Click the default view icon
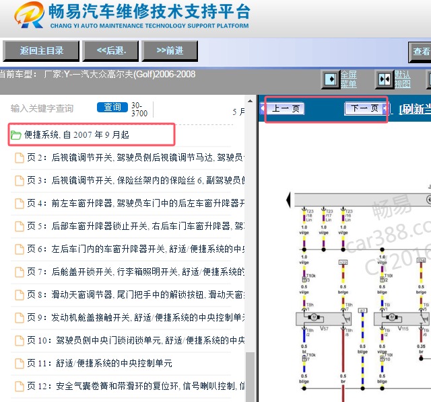This screenshot has height=402, width=431. (x=385, y=79)
